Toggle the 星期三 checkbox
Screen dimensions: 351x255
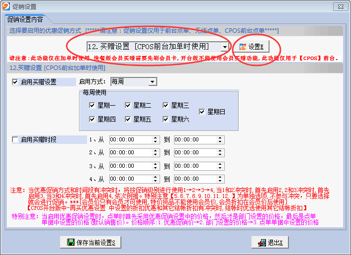pyautogui.click(x=165, y=105)
